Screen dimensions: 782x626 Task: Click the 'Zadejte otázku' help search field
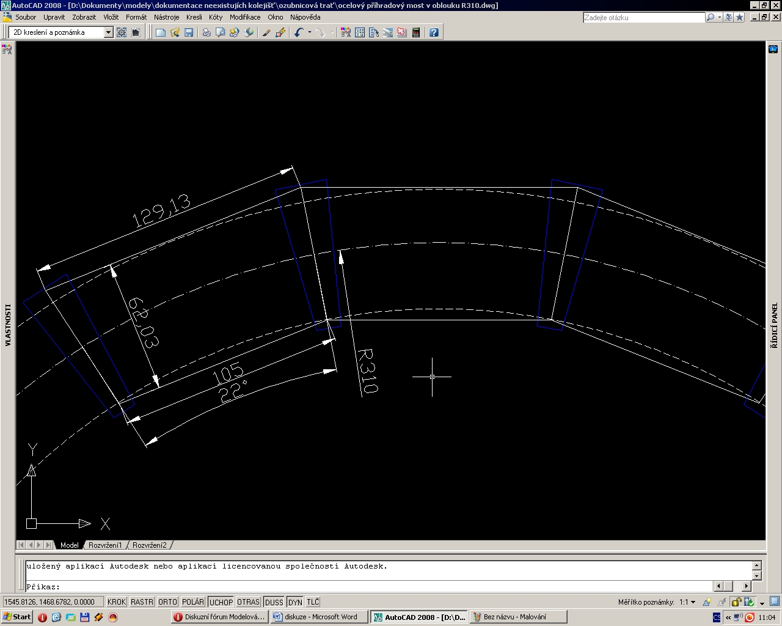[x=643, y=18]
